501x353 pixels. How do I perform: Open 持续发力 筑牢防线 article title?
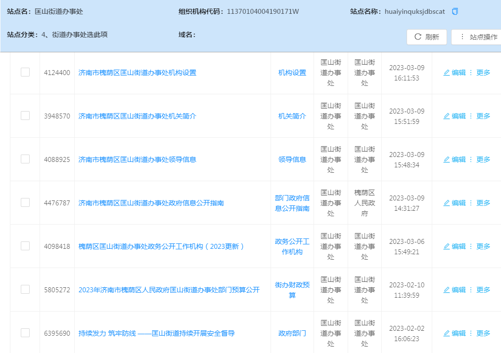[156, 333]
